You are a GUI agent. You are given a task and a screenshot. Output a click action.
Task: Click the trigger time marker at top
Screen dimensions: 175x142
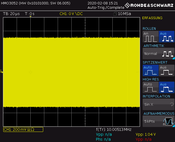click(30, 17)
